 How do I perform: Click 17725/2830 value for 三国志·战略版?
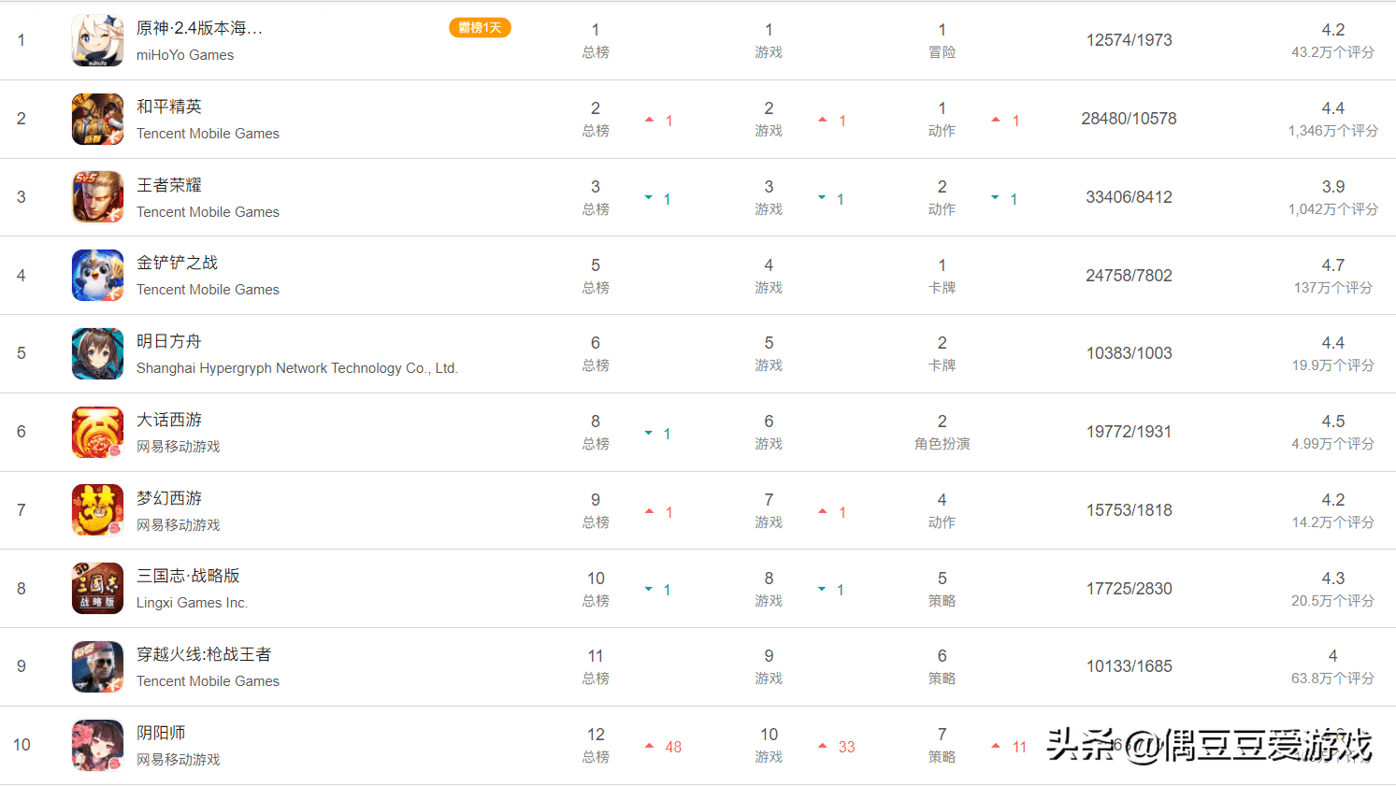1129,589
